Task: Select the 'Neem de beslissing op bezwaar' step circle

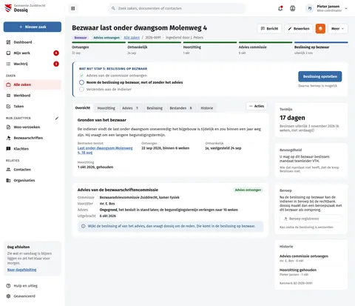Action: (81, 82)
